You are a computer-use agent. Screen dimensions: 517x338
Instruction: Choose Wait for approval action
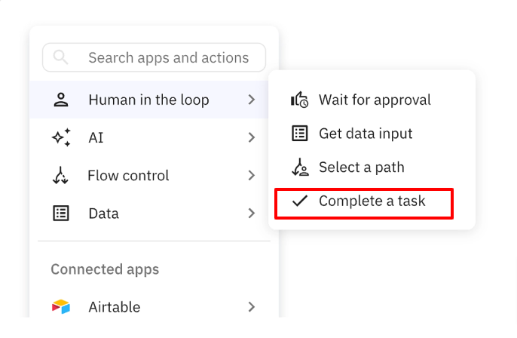(x=375, y=100)
